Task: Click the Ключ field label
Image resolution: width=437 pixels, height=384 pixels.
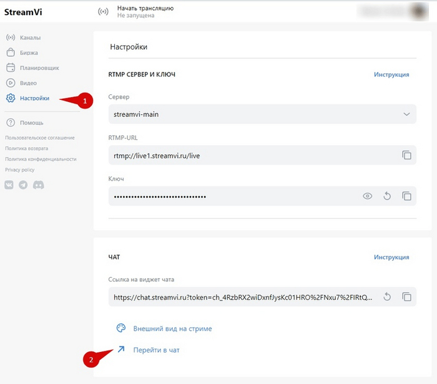Action: click(x=116, y=179)
